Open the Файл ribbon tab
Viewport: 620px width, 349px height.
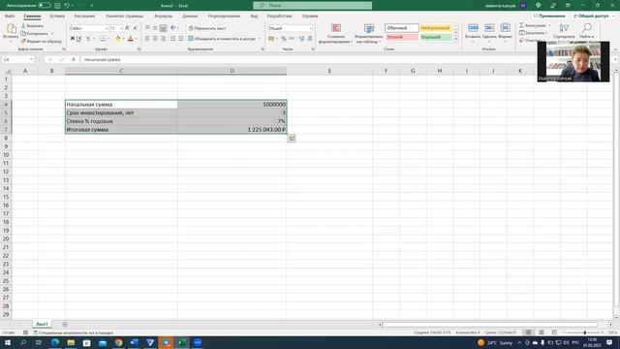tap(10, 16)
